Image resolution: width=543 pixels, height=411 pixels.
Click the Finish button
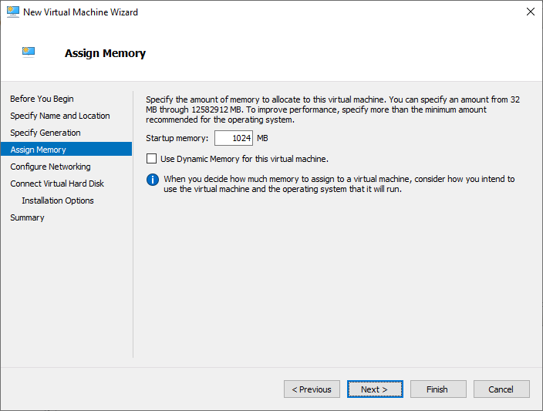(x=438, y=389)
